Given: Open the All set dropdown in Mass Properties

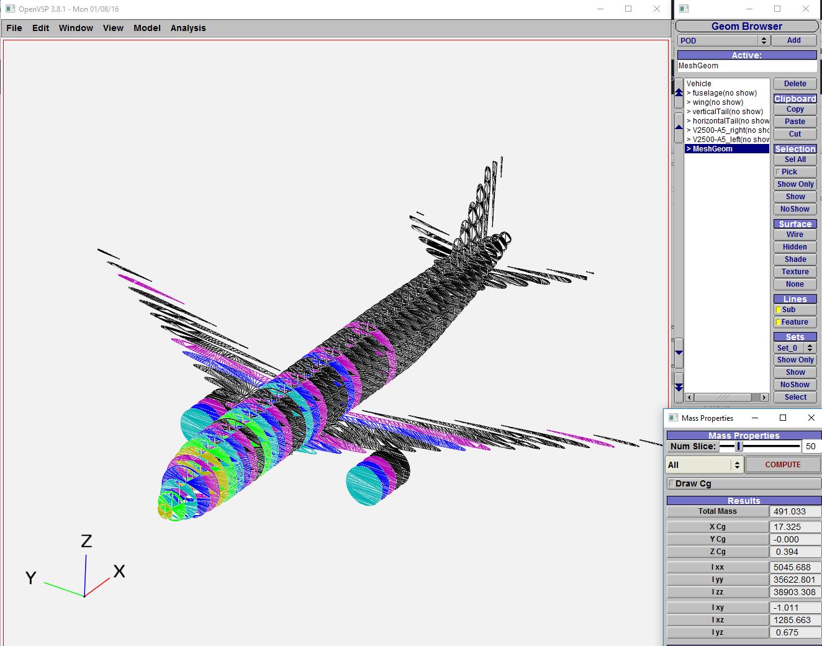Looking at the screenshot, I should point(703,464).
